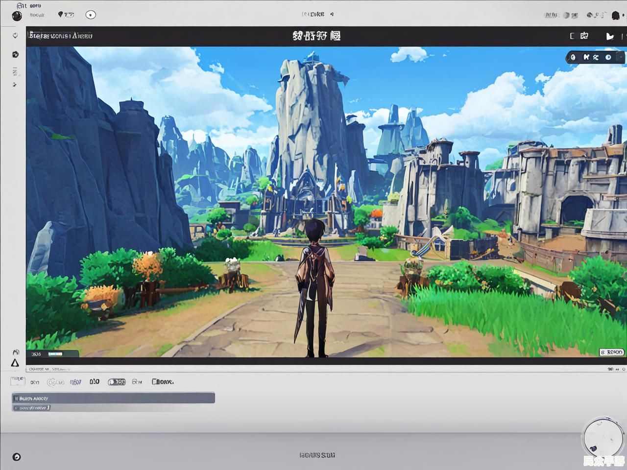This screenshot has height=470, width=627.
Task: Select the map pin icon in top bar
Action: (61, 15)
